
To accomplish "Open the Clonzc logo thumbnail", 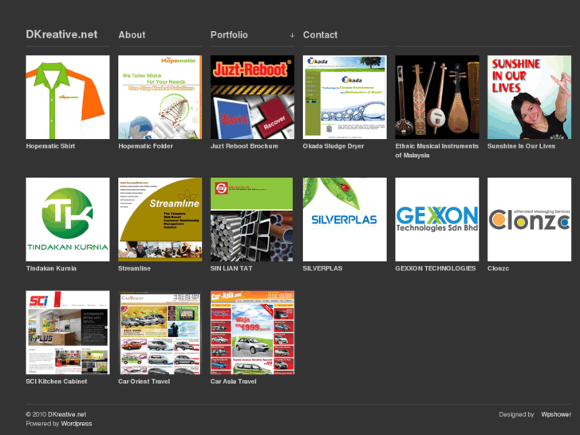I will pos(529,219).
